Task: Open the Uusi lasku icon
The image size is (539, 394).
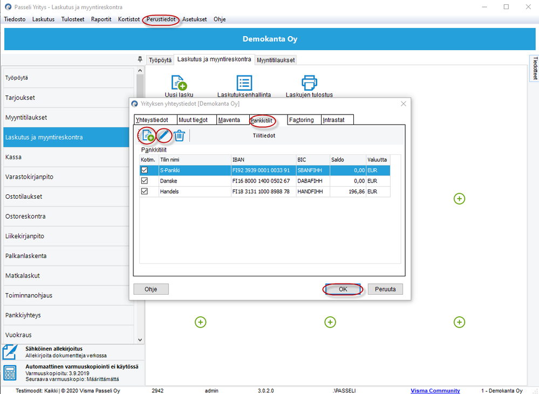Action: click(179, 83)
